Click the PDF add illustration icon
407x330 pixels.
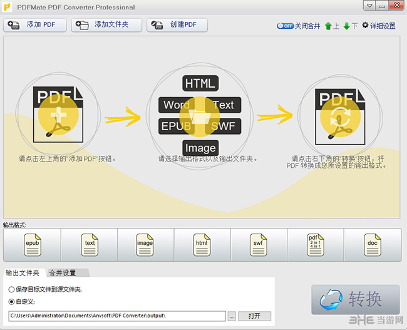pyautogui.click(x=58, y=115)
